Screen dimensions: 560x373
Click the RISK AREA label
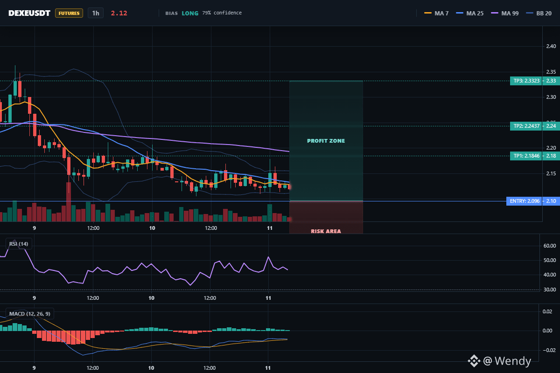(326, 231)
